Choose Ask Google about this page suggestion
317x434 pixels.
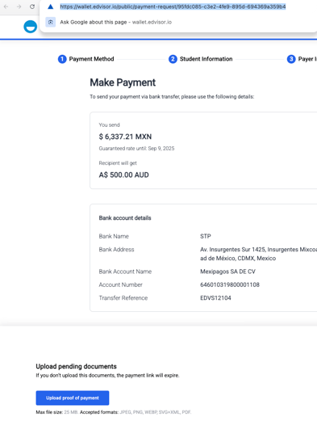tap(115, 22)
